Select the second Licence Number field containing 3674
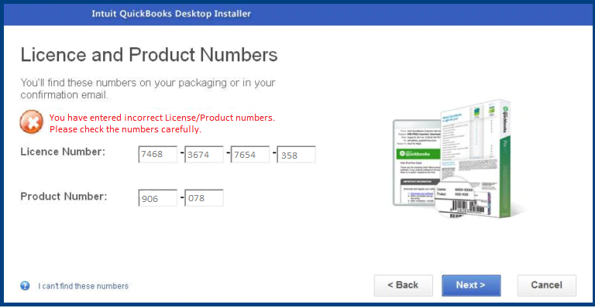This screenshot has height=308, width=595. click(205, 155)
